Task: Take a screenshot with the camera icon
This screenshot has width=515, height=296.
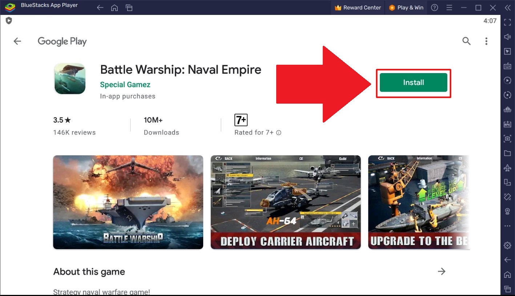Action: click(507, 139)
